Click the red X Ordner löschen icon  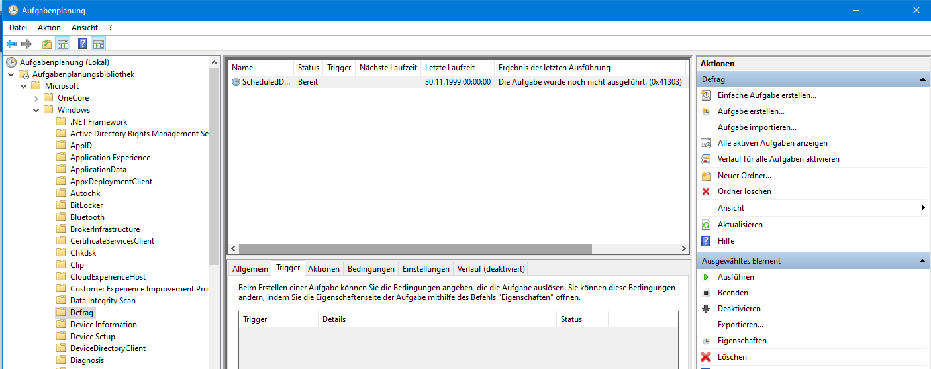click(x=706, y=191)
